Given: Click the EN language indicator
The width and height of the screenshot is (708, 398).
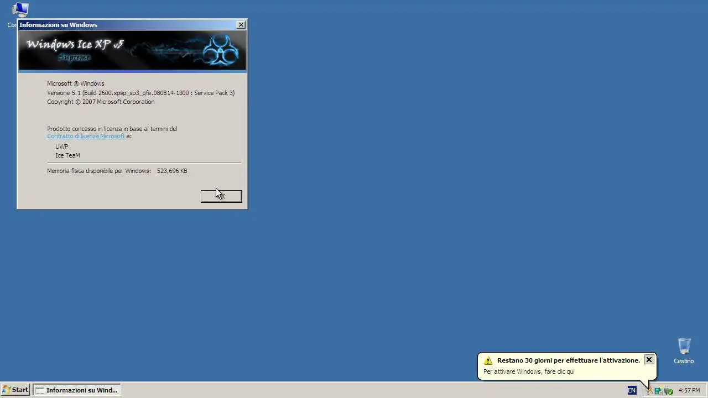Looking at the screenshot, I should (x=632, y=390).
